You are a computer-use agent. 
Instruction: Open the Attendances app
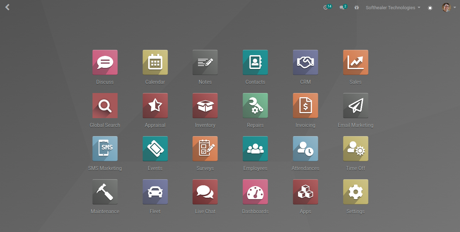(305, 149)
